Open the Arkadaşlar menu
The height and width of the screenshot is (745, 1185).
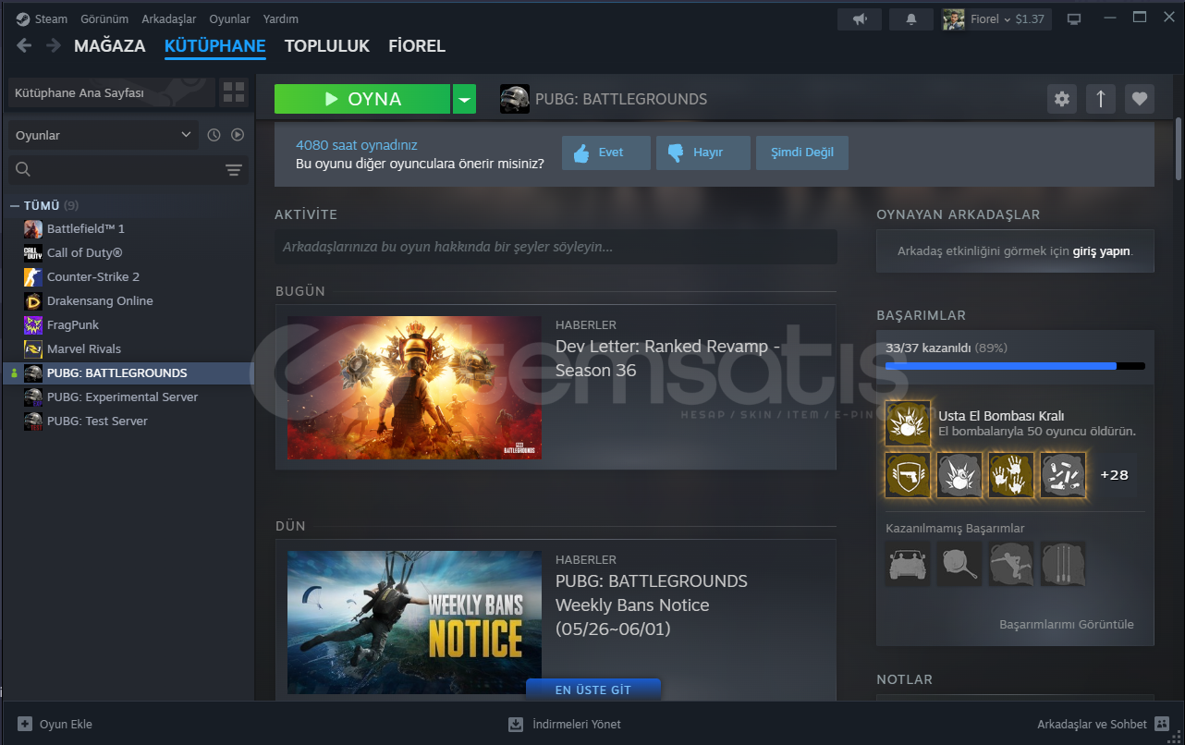point(169,18)
